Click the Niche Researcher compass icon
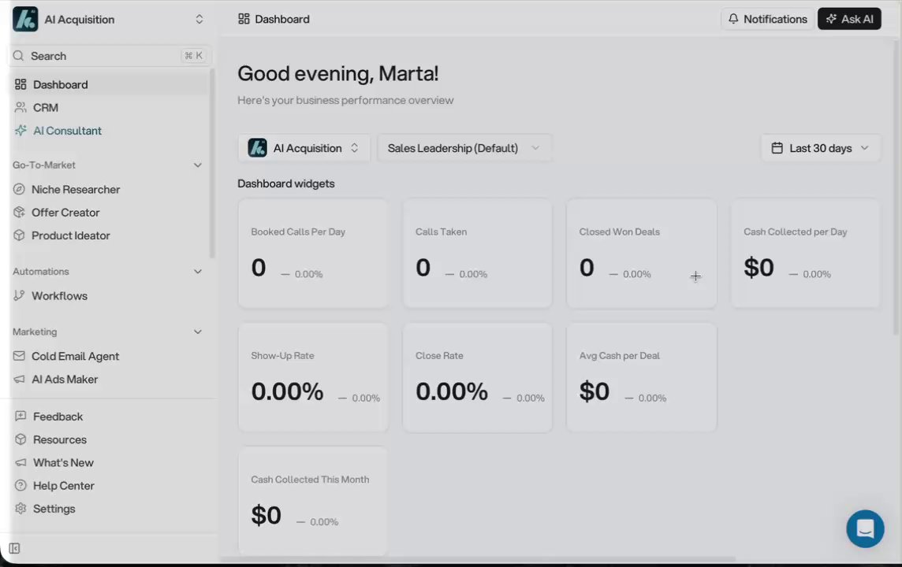This screenshot has width=902, height=567. point(19,189)
